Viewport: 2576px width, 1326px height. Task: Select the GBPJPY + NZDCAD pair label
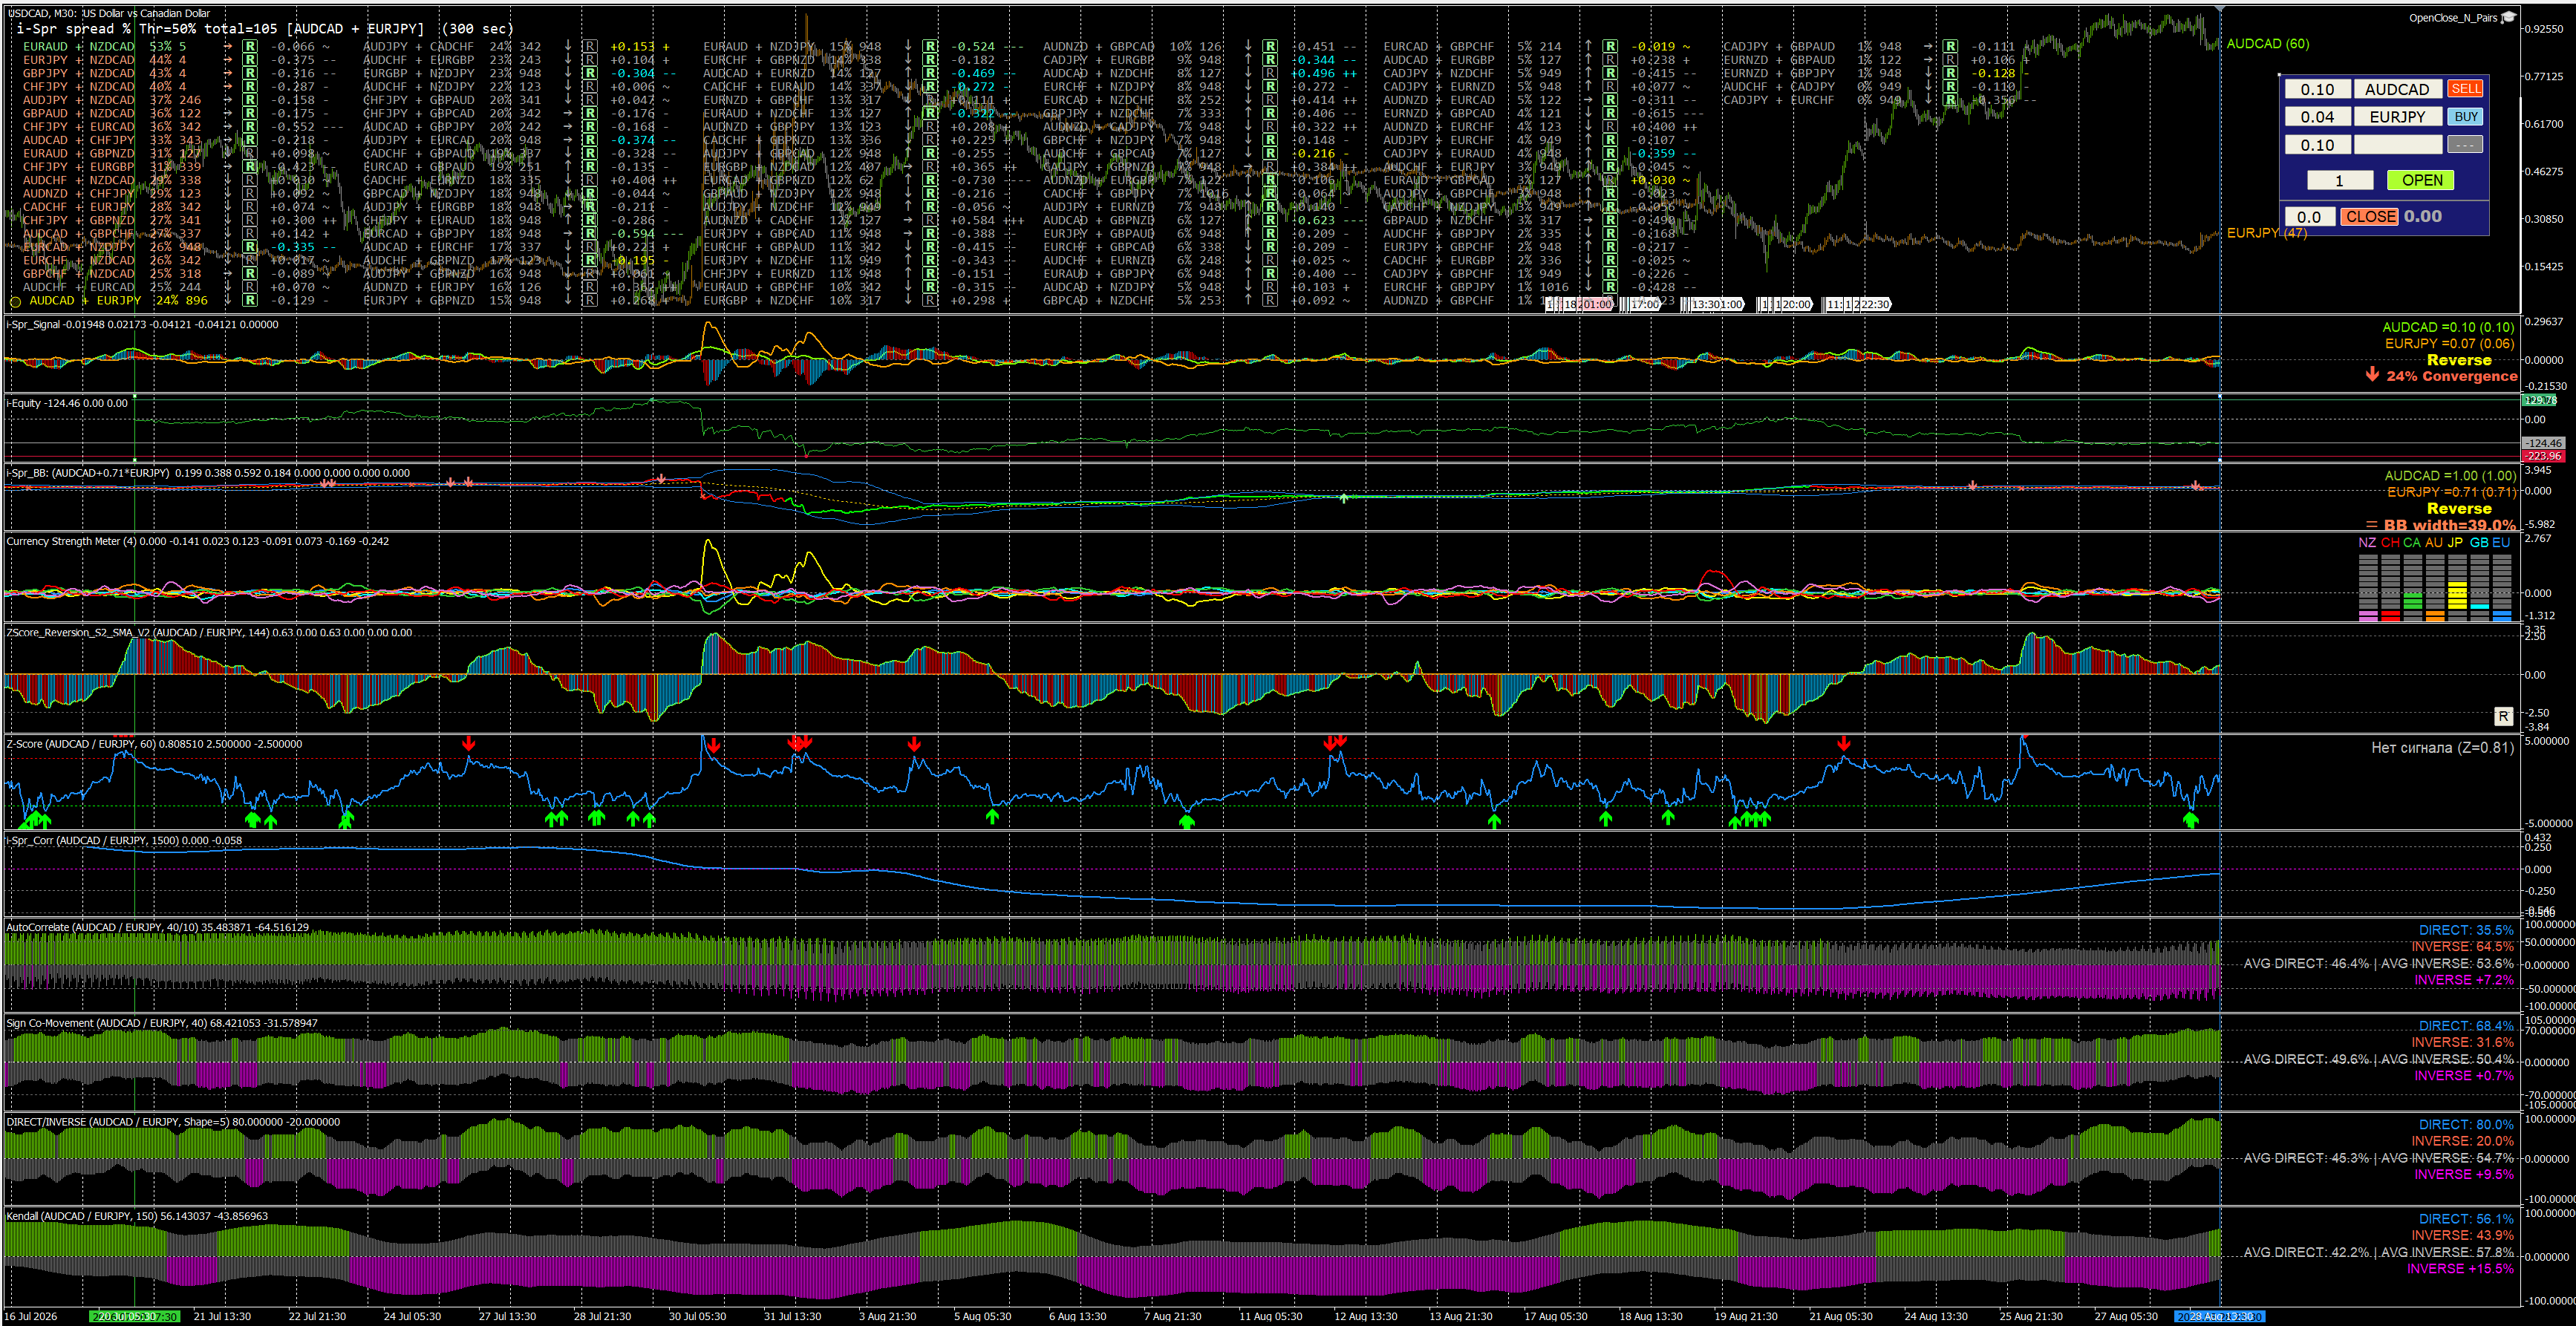pos(78,73)
